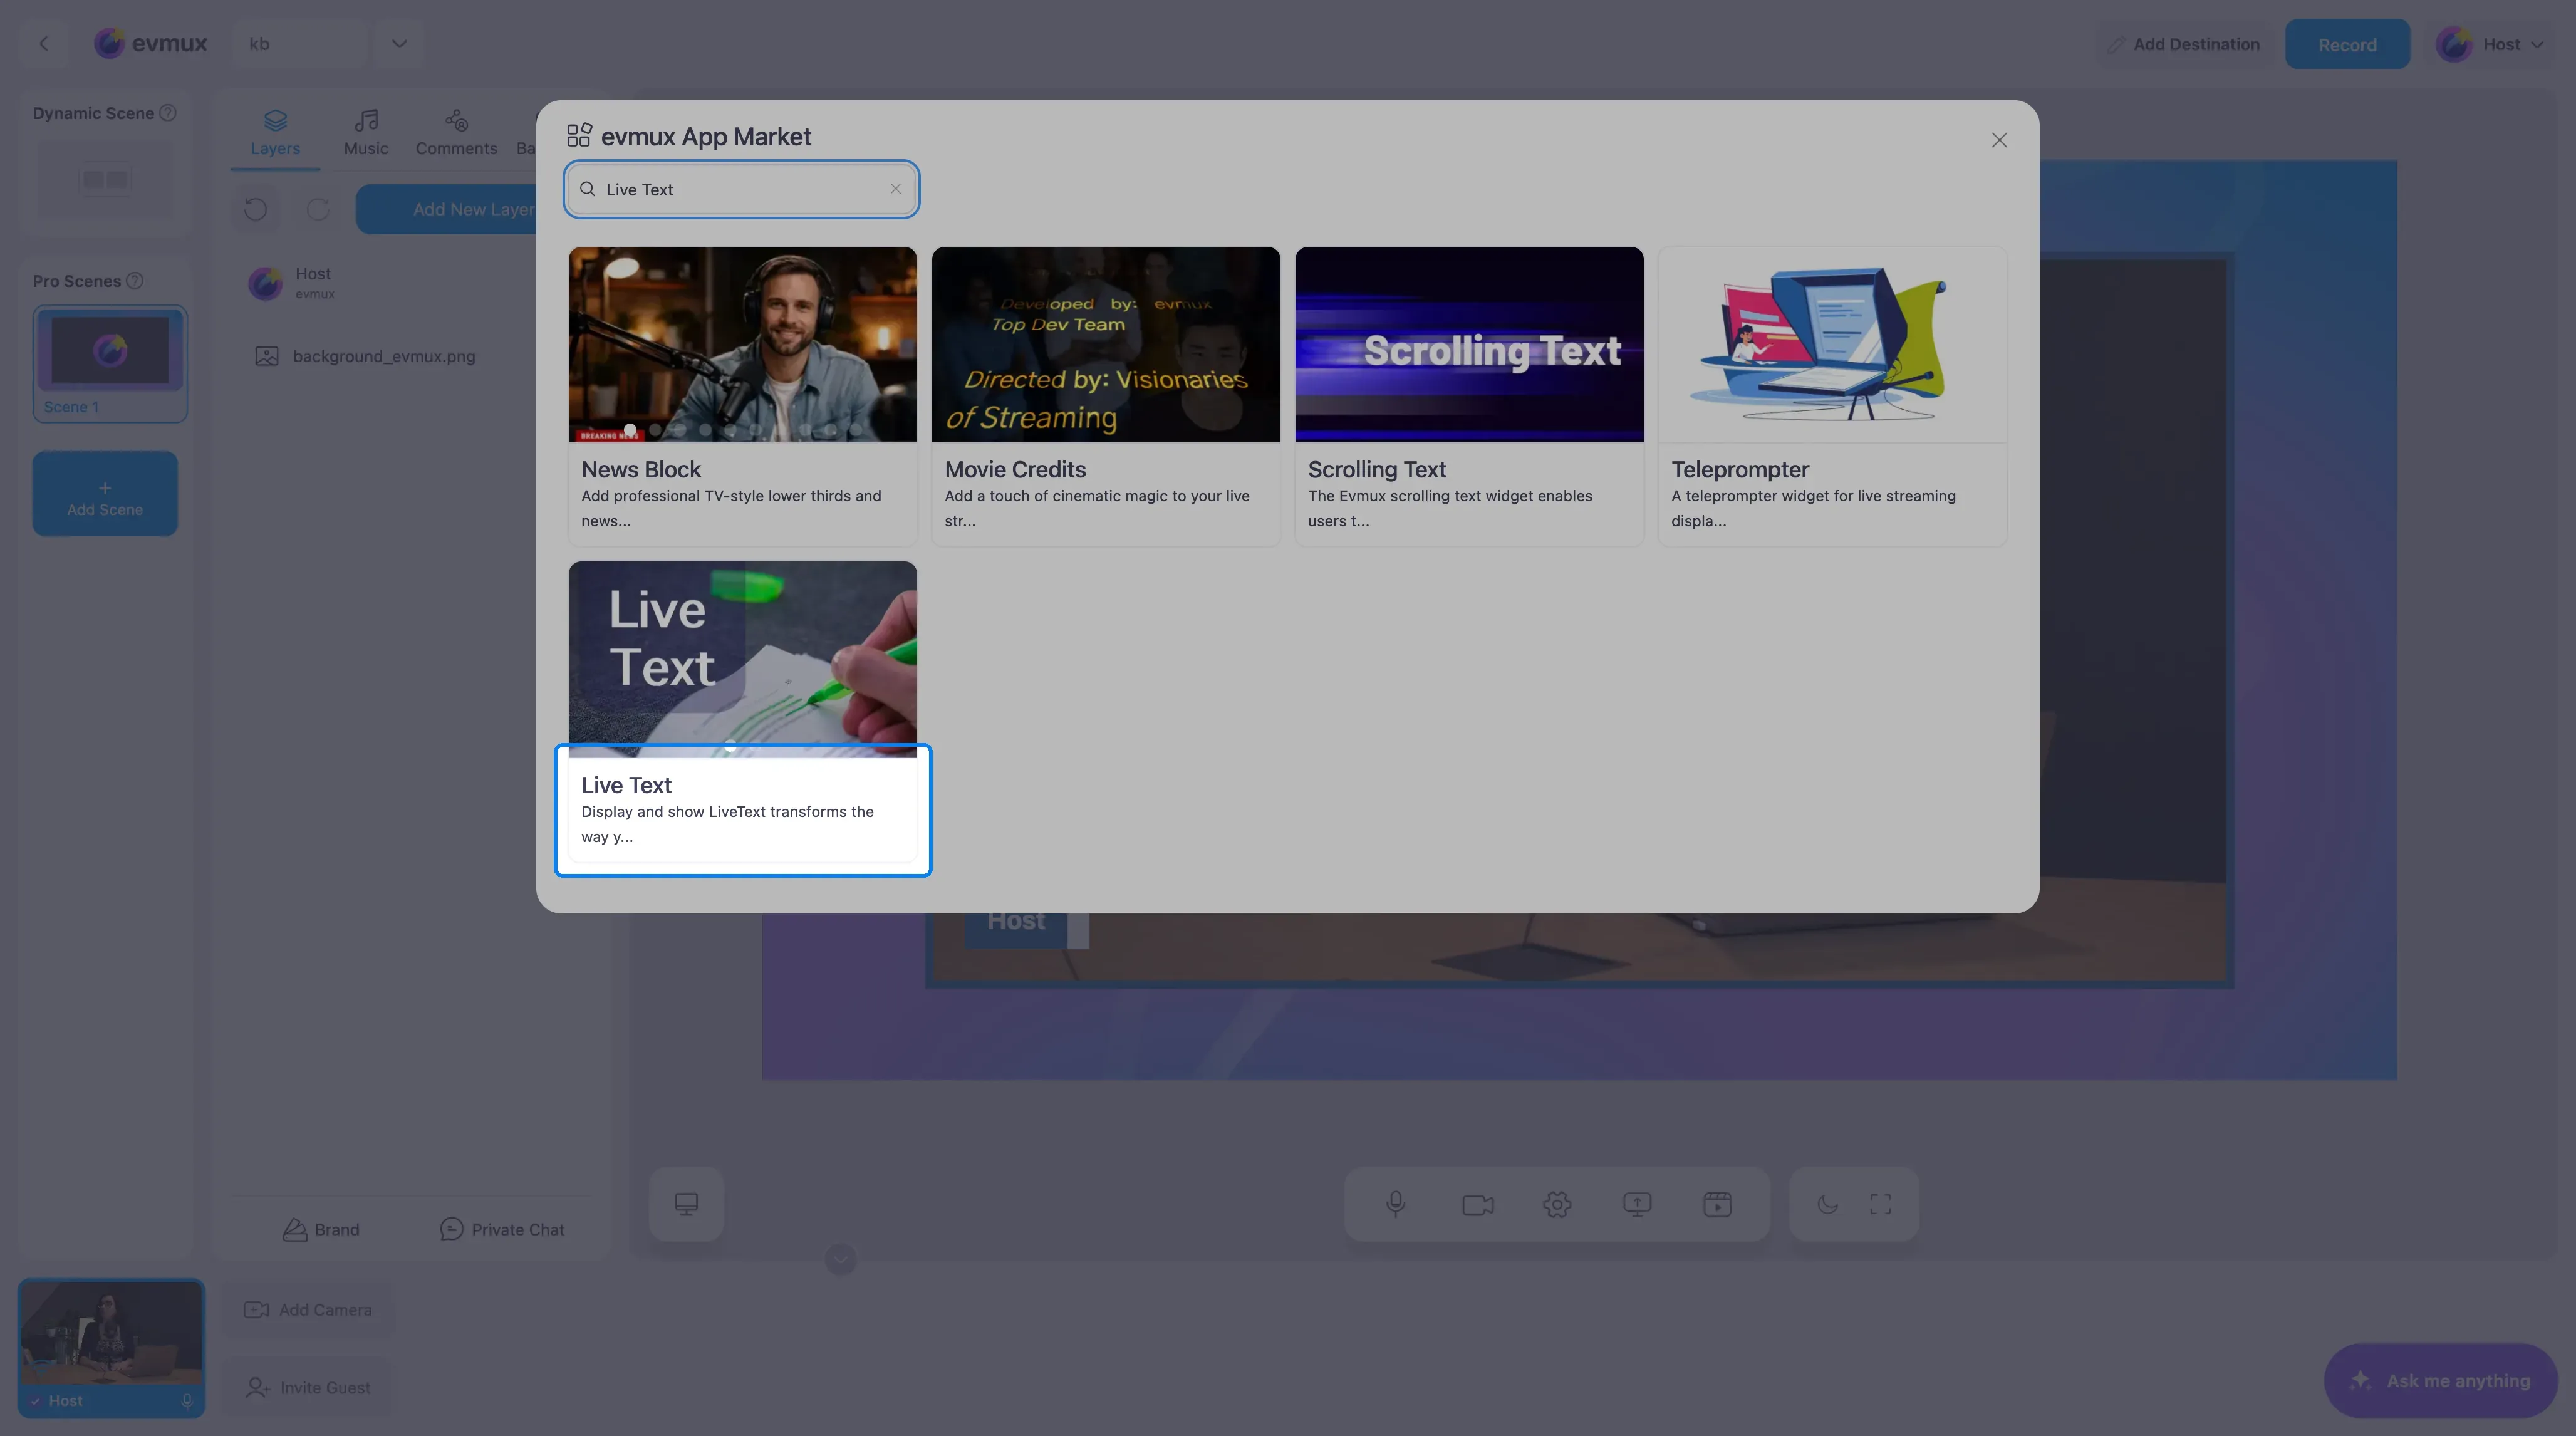The width and height of the screenshot is (2576, 1436).
Task: Open the Movie Credits app card
Action: point(1105,396)
